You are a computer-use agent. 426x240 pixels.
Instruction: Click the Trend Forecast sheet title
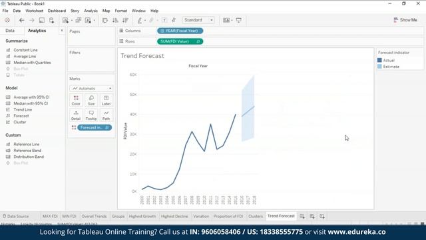(x=142, y=56)
